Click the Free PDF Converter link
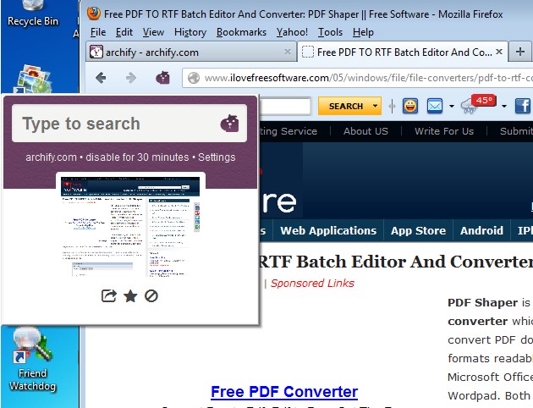The height and width of the screenshot is (408, 533). pos(284,391)
